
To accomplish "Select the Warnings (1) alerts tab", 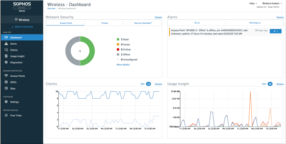I will click(255, 23).
